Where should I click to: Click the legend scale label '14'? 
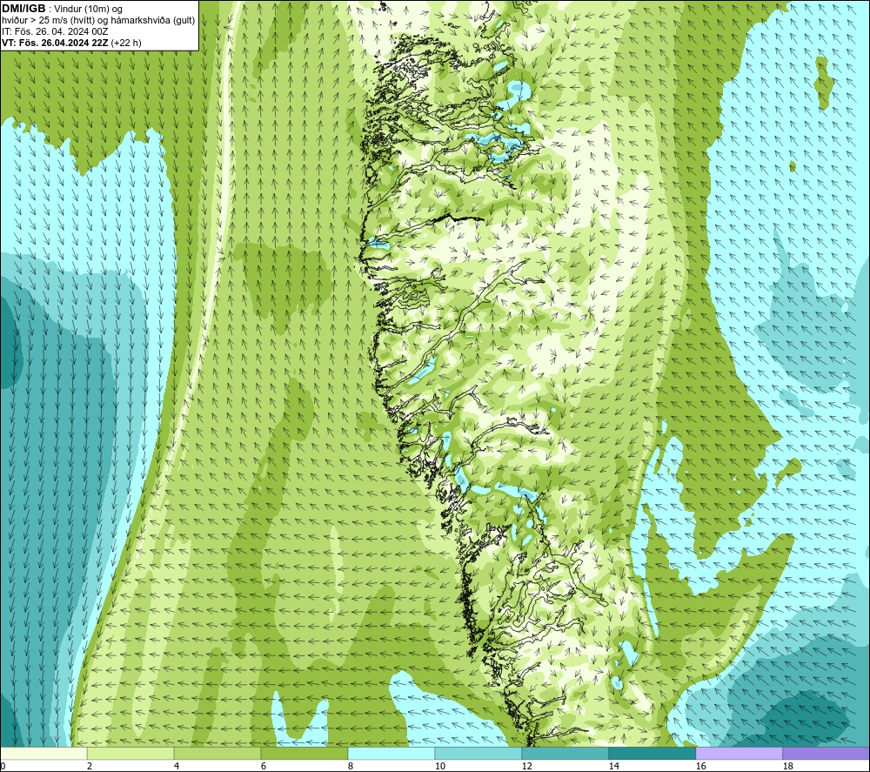(613, 766)
